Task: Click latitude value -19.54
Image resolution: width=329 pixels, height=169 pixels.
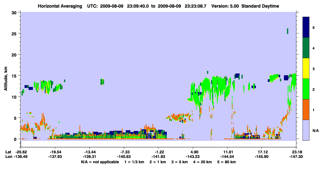Action: [55, 152]
